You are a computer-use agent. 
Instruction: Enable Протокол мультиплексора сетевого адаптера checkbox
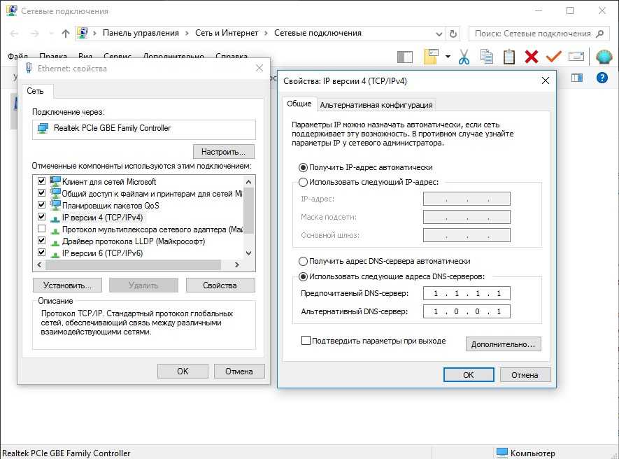click(41, 229)
